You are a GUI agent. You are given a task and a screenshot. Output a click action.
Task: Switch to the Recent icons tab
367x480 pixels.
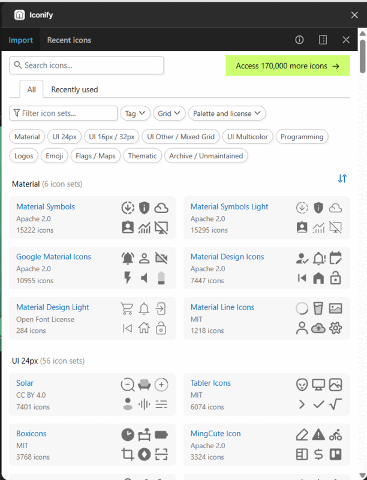[x=69, y=40]
